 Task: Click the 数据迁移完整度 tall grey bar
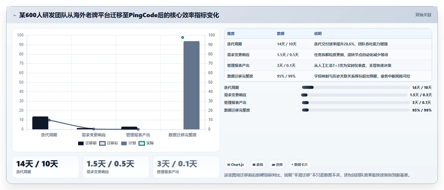coord(192,85)
